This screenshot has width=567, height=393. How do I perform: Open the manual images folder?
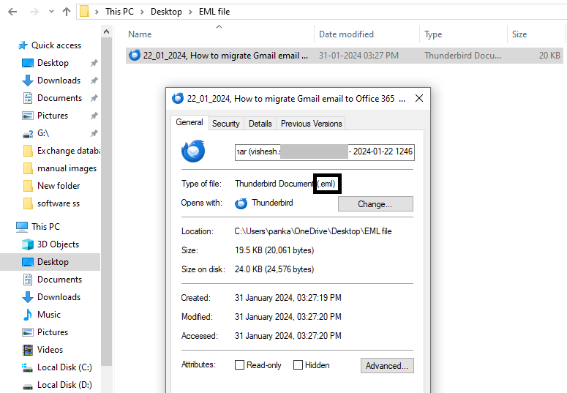click(x=67, y=168)
